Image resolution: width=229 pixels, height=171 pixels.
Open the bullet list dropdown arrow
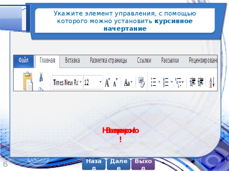tap(159, 82)
